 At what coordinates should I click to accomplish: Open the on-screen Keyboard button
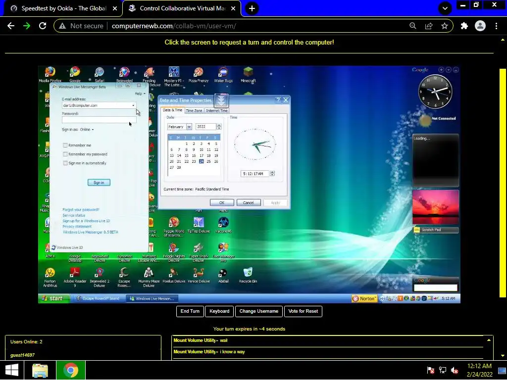(219, 311)
